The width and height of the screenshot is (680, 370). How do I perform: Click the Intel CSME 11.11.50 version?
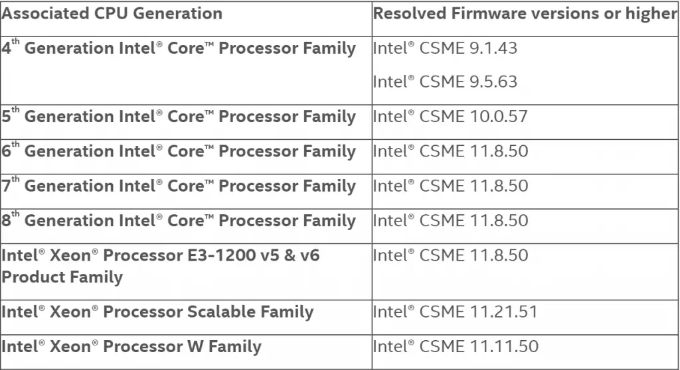(456, 346)
